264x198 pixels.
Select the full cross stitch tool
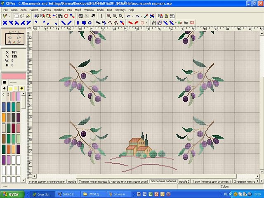[5, 22]
